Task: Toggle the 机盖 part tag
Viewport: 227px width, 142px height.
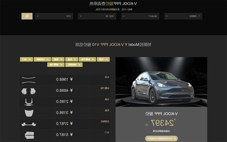Action: click(58, 59)
